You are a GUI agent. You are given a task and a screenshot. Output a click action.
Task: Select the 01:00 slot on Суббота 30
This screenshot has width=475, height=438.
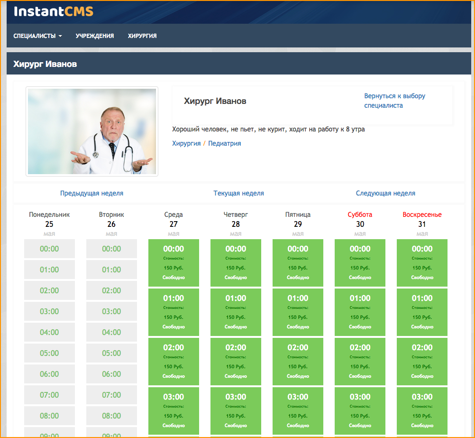[360, 312]
